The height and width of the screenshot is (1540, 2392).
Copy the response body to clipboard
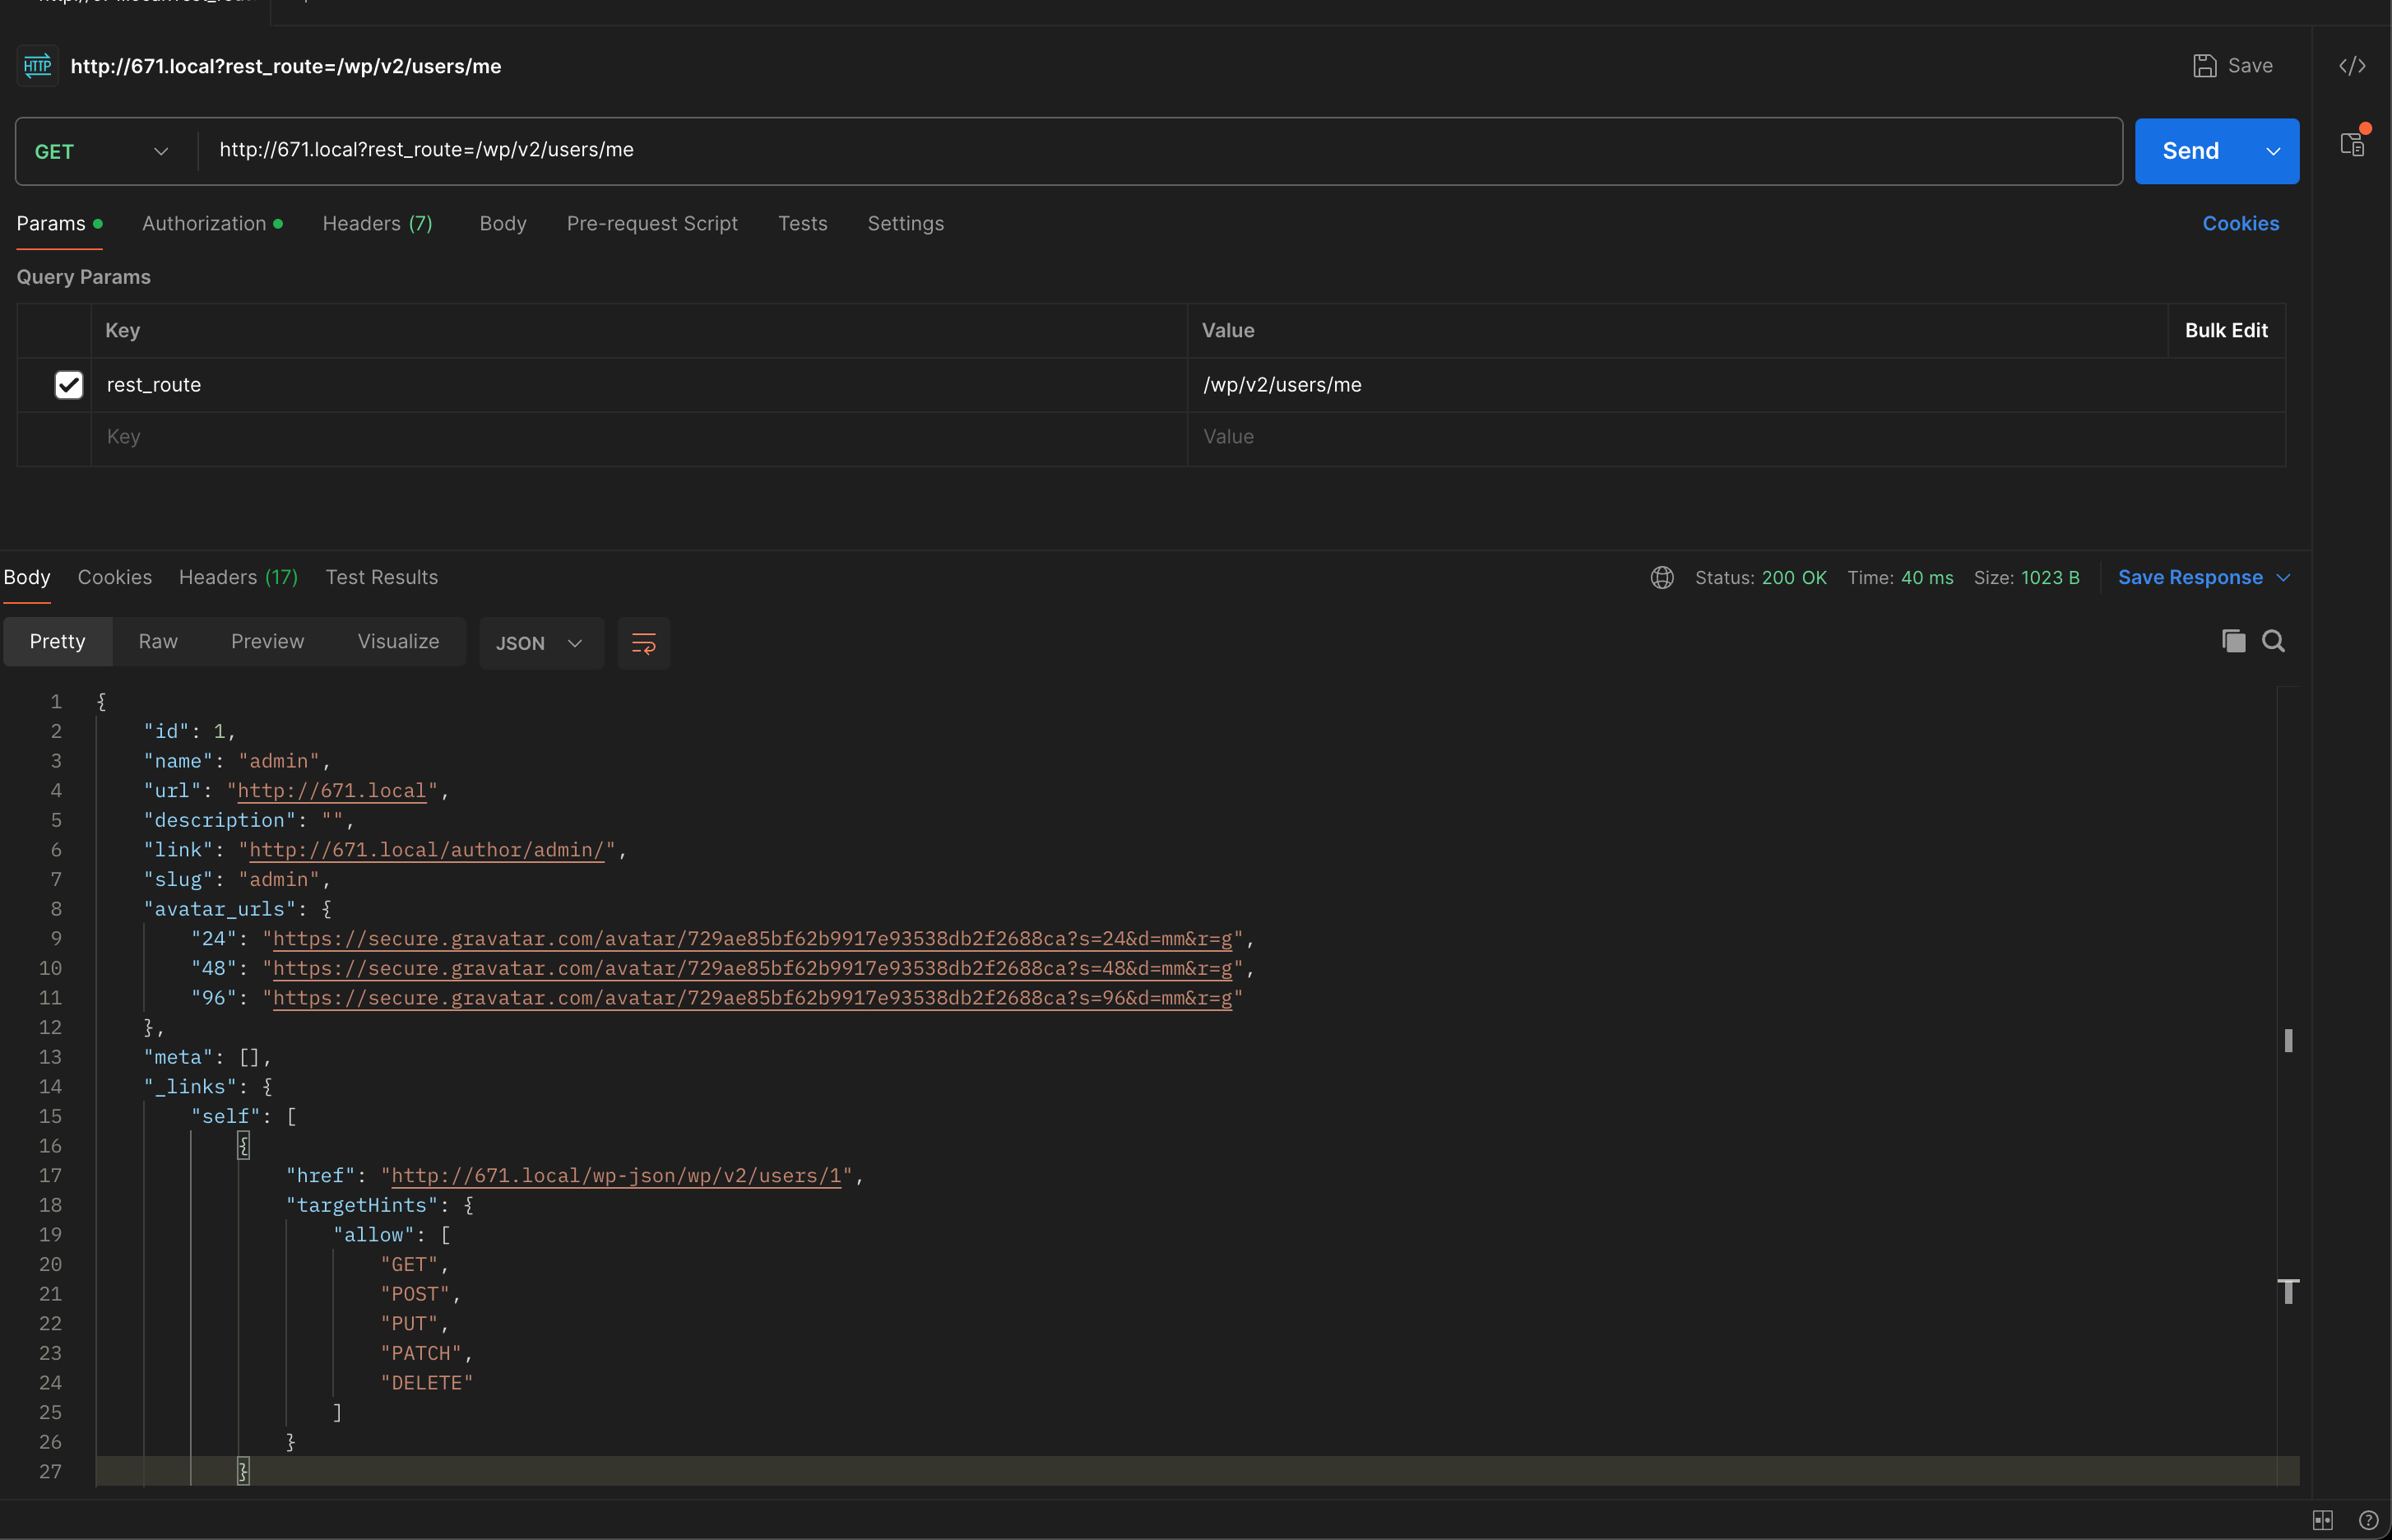click(x=2233, y=641)
